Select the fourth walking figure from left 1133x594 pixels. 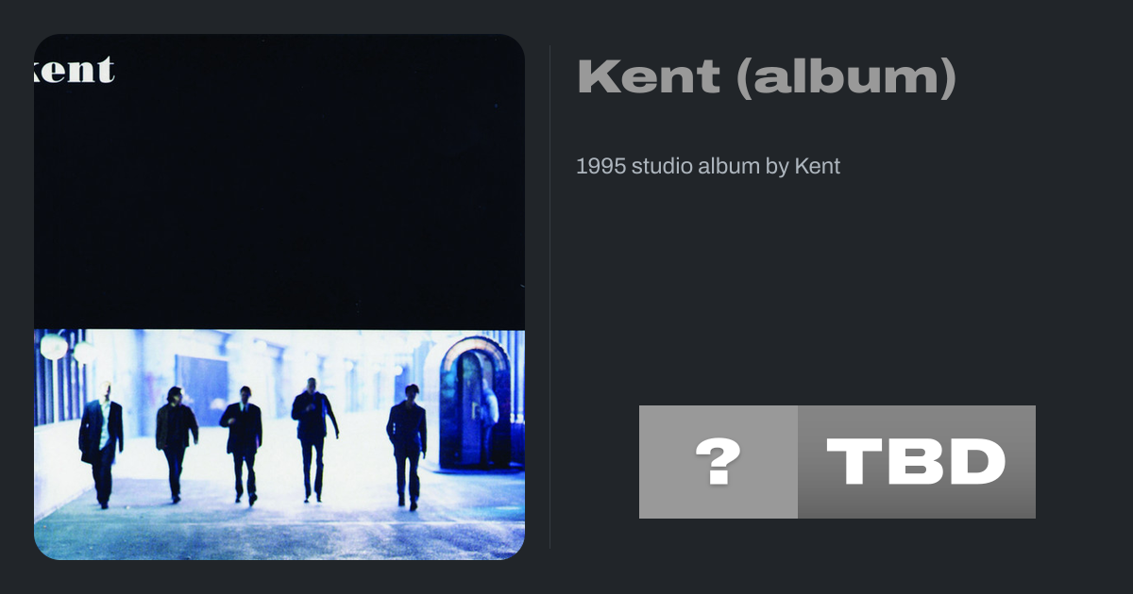(x=313, y=438)
